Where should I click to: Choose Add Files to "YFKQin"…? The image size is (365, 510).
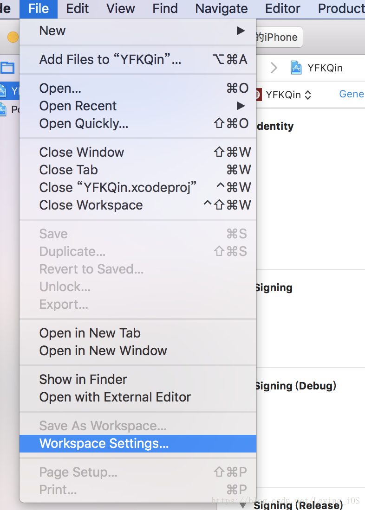138,59
